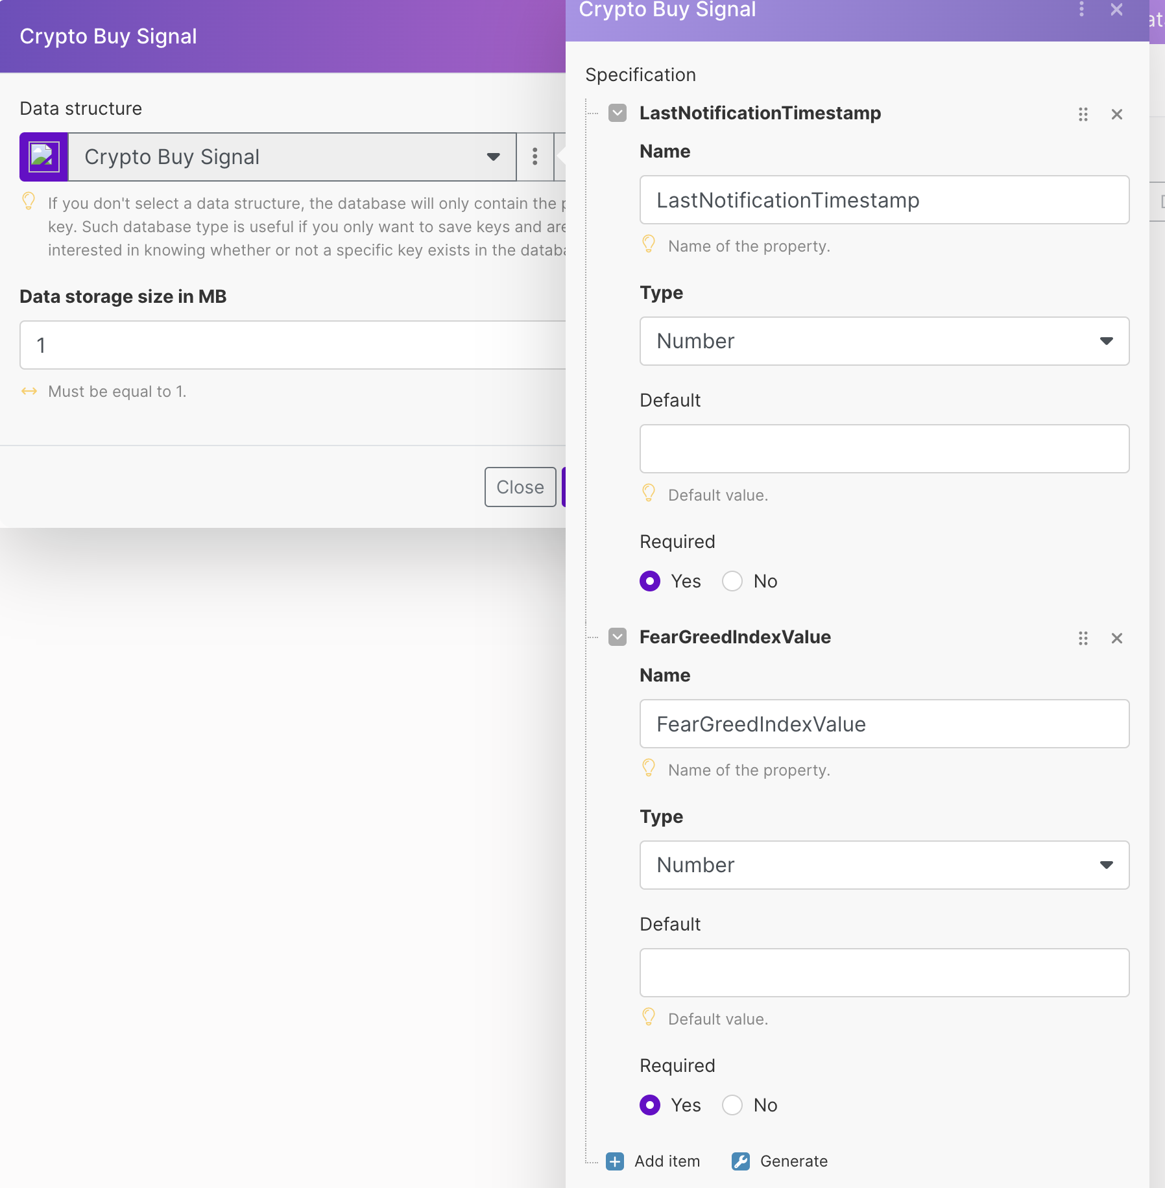This screenshot has width=1165, height=1188.
Task: Remove the LastNotificationTimestamp item
Action: [x=1116, y=115]
